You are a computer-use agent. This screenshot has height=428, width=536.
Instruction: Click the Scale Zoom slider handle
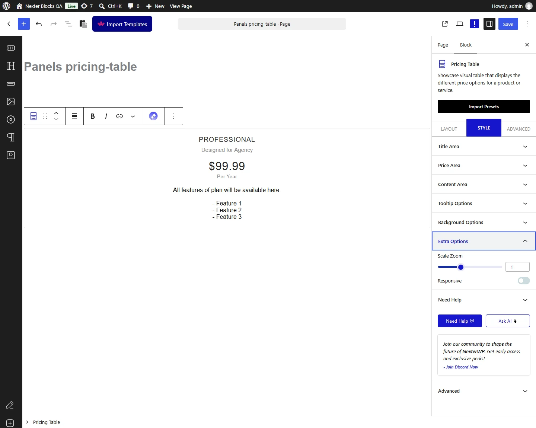pyautogui.click(x=461, y=267)
